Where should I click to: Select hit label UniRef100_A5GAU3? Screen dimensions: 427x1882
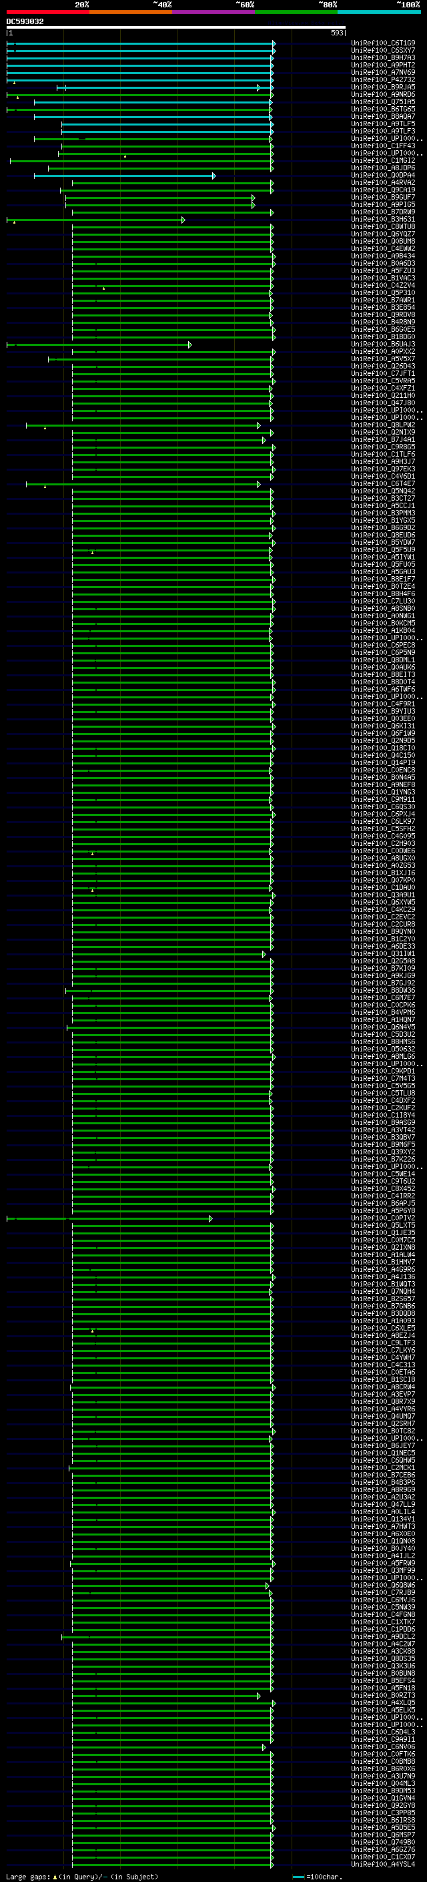382,572
